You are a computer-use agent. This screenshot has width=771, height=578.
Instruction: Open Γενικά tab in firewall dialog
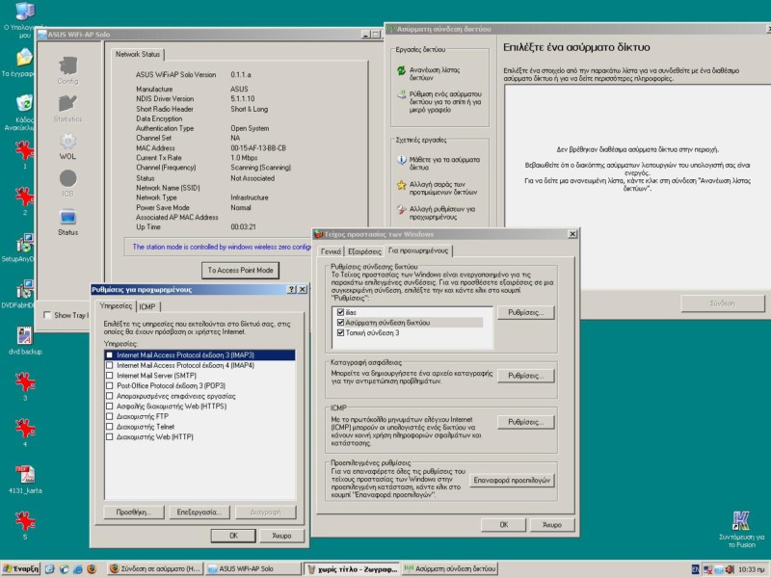(331, 251)
